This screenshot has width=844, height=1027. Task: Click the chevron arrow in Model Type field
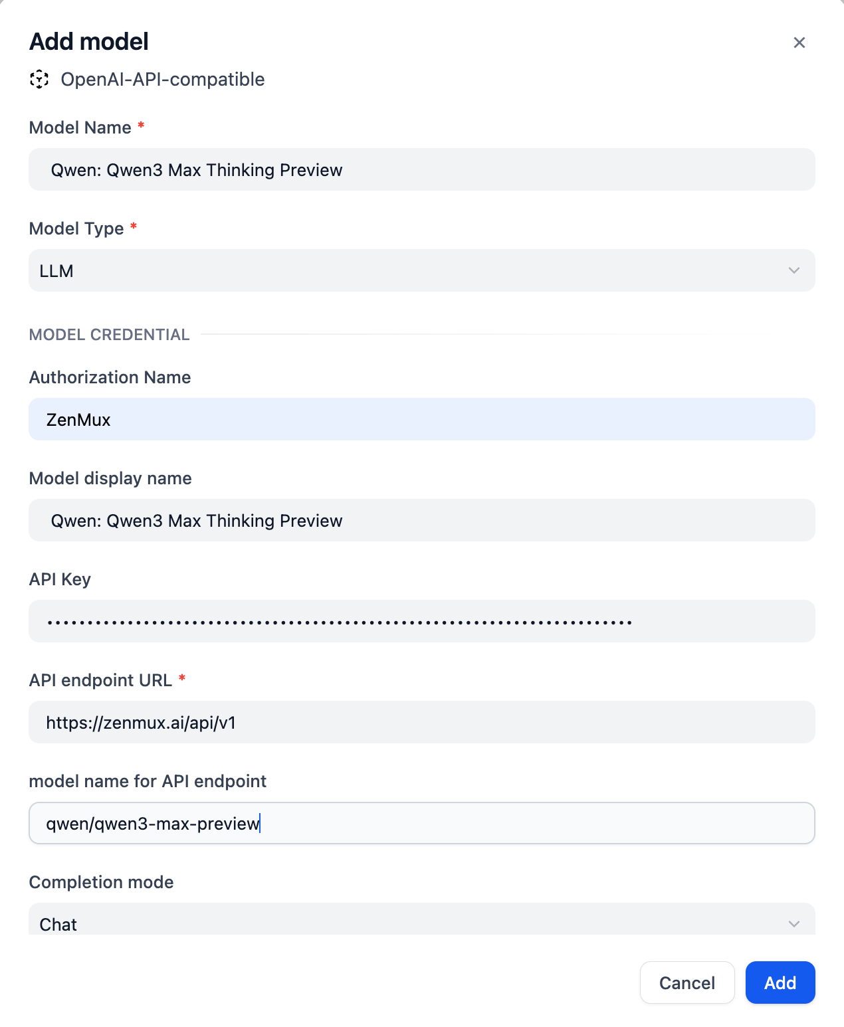(x=793, y=271)
